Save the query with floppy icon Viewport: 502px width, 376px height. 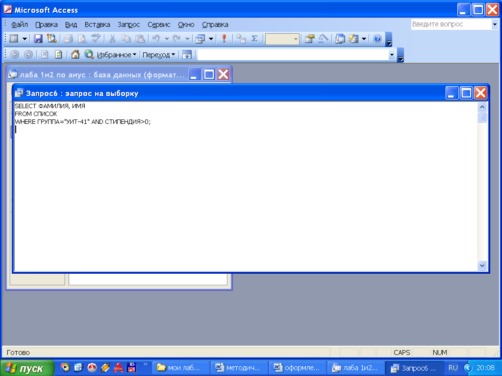[38, 39]
